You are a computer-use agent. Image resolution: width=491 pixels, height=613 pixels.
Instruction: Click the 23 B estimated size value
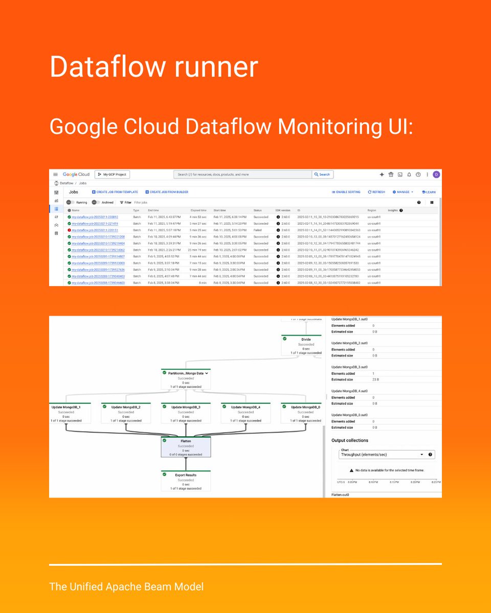(376, 380)
